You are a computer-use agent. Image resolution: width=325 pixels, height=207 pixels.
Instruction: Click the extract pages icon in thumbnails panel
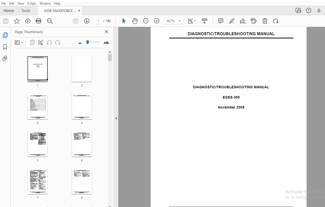[41, 42]
